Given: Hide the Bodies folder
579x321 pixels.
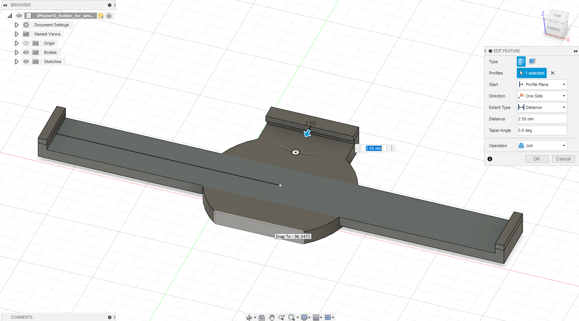Looking at the screenshot, I should 26,52.
